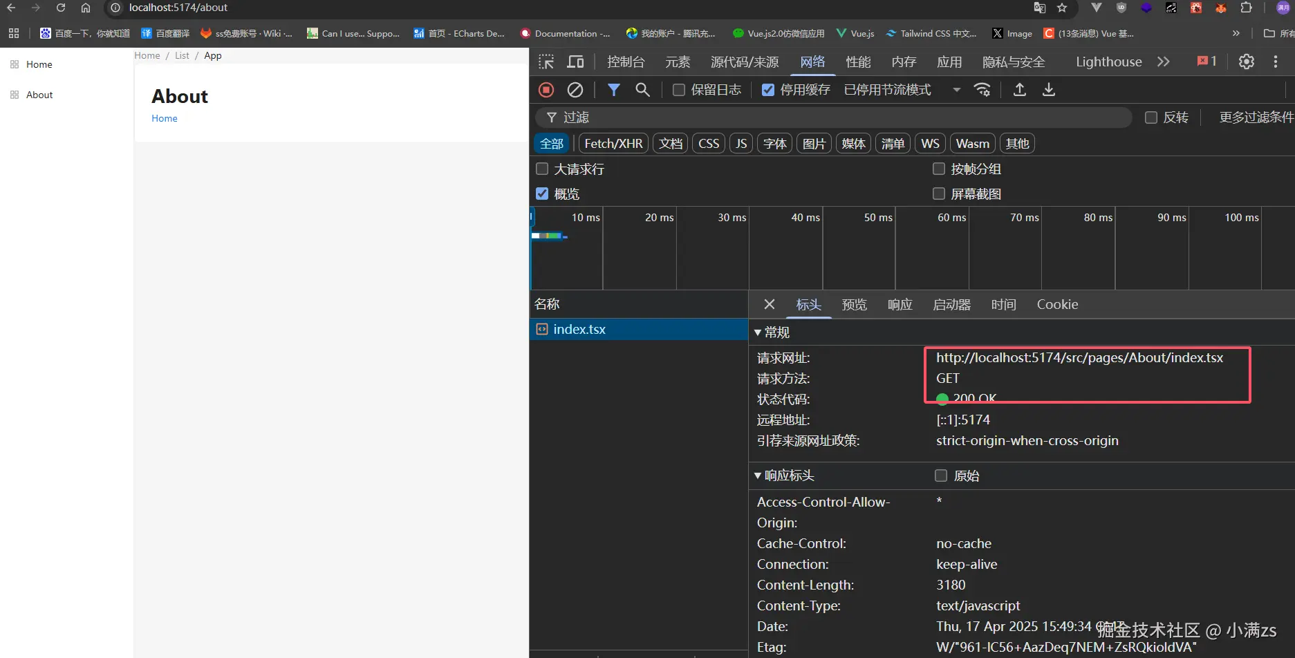Uncheck the 概览 checkbox

coord(542,194)
